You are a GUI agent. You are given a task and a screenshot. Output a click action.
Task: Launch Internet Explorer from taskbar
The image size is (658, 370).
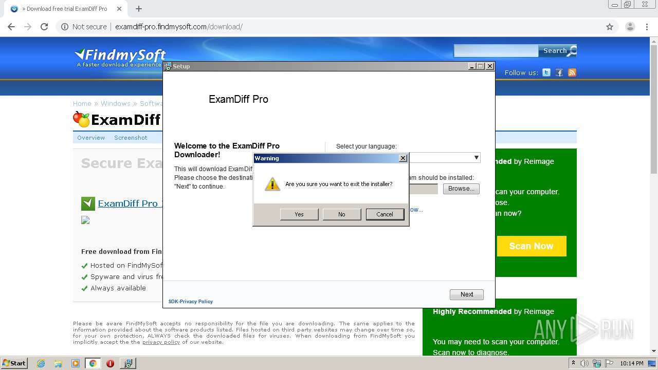tap(41, 363)
